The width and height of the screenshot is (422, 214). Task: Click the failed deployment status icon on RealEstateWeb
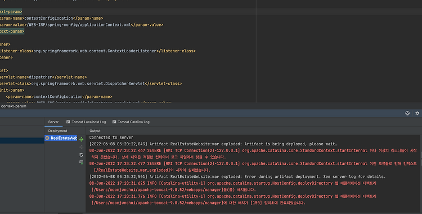point(47,138)
